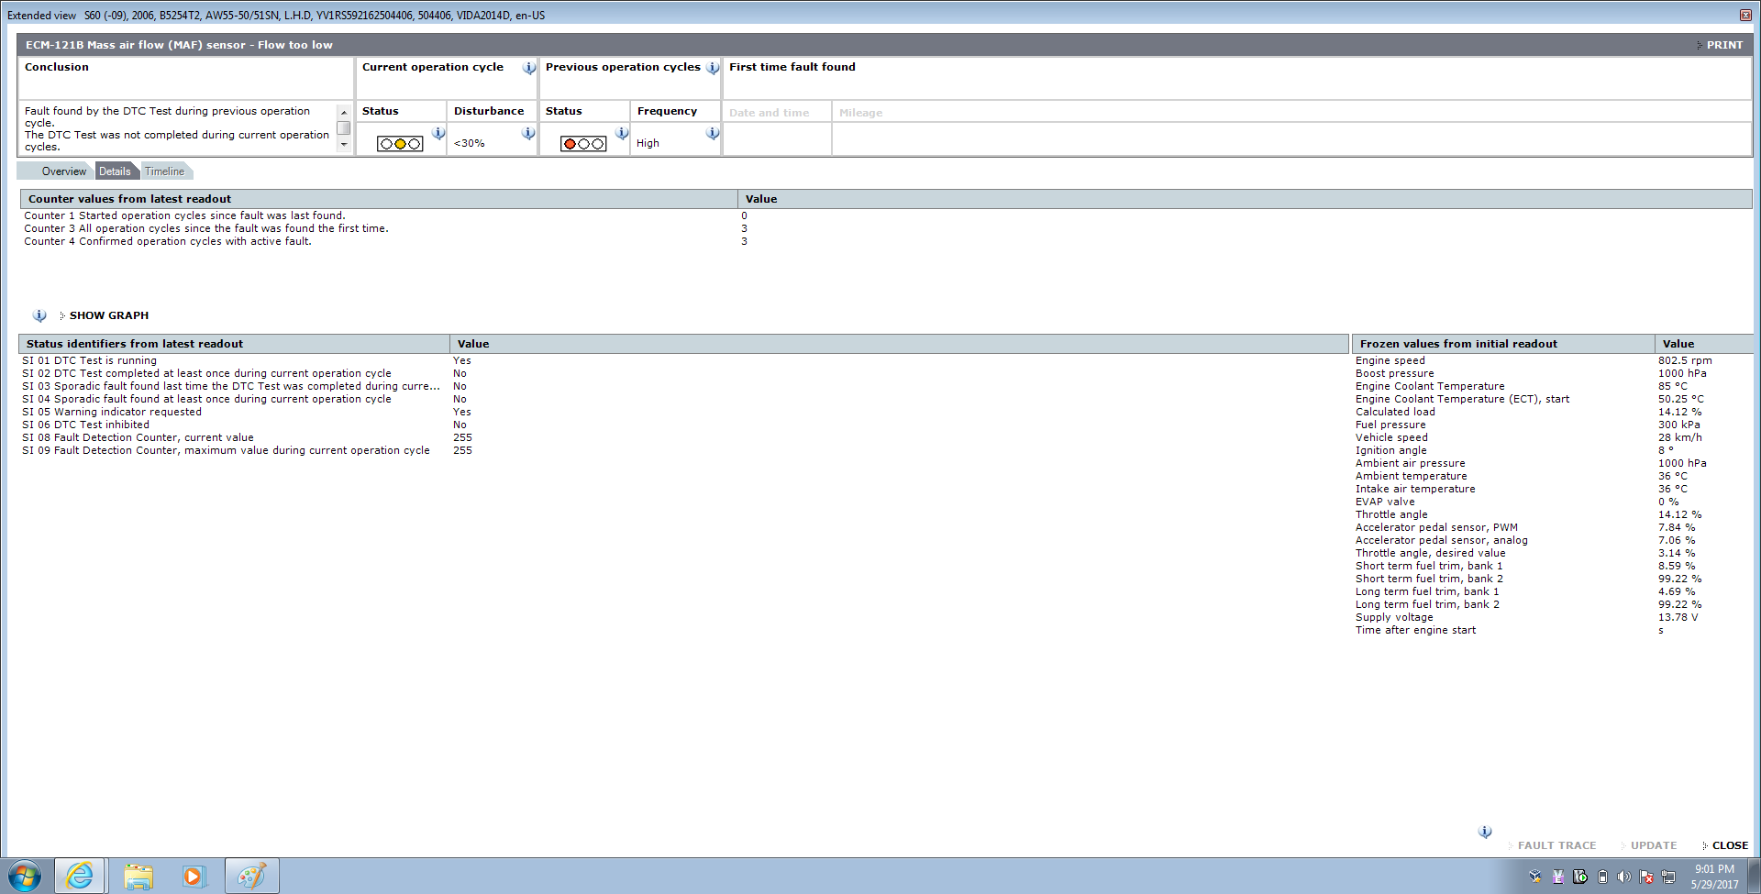This screenshot has height=894, width=1761.
Task: Click info icon next to Show Graph
Action: [x=39, y=315]
